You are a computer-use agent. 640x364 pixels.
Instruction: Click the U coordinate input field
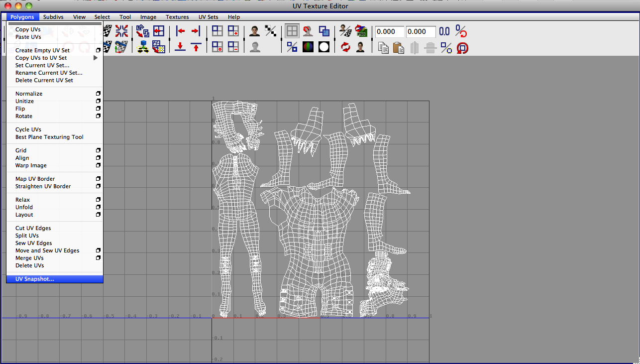(x=389, y=31)
